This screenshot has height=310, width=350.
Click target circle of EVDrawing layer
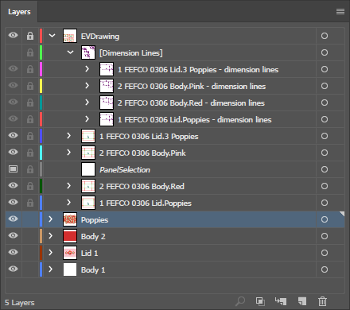coord(325,36)
